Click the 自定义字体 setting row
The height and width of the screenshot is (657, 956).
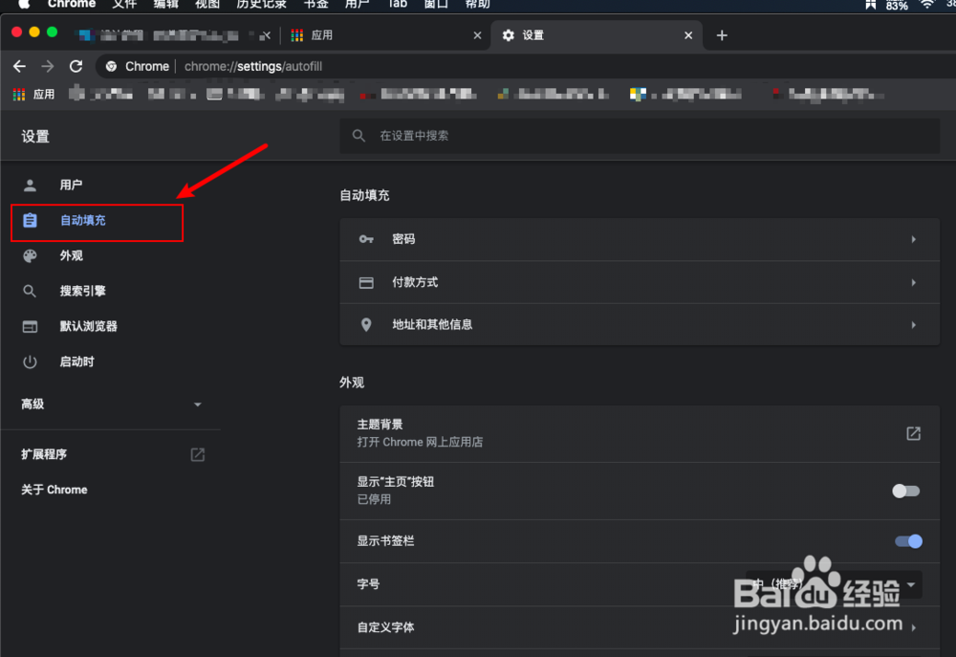639,627
